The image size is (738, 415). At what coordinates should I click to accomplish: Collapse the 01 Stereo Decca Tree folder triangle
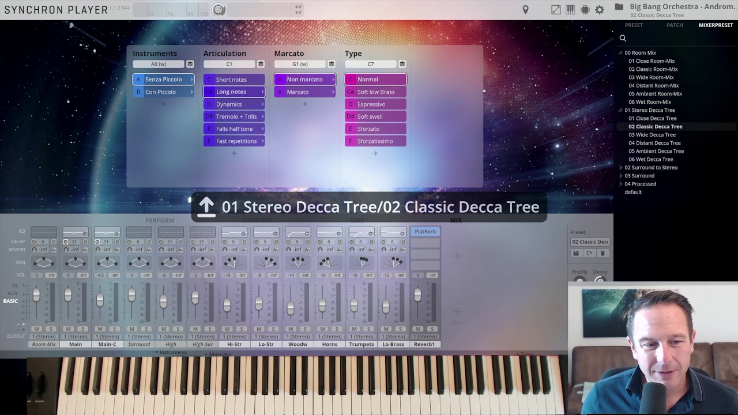click(x=620, y=110)
